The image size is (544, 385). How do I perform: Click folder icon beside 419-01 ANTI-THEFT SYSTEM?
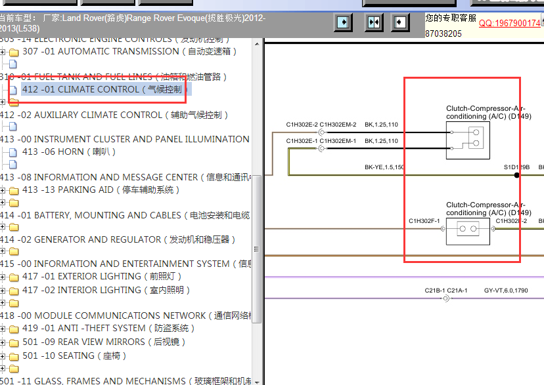click(x=14, y=329)
